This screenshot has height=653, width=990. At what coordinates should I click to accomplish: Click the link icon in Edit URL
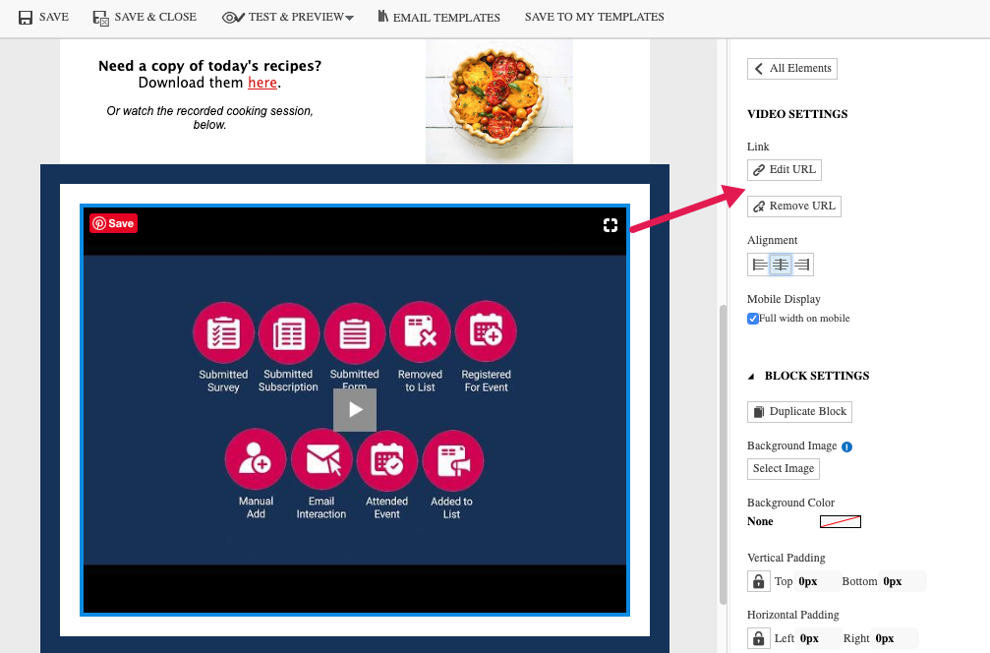tap(758, 170)
